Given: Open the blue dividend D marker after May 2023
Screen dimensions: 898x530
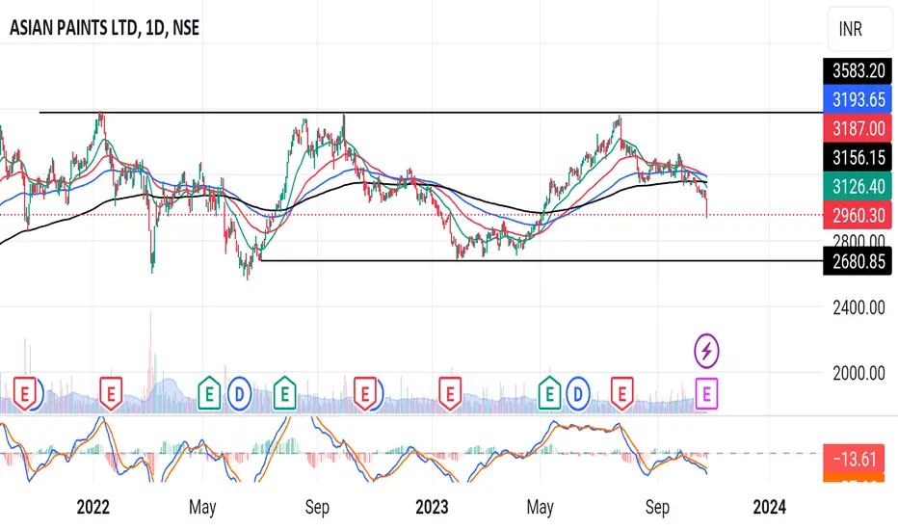Looking at the screenshot, I should coord(578,394).
